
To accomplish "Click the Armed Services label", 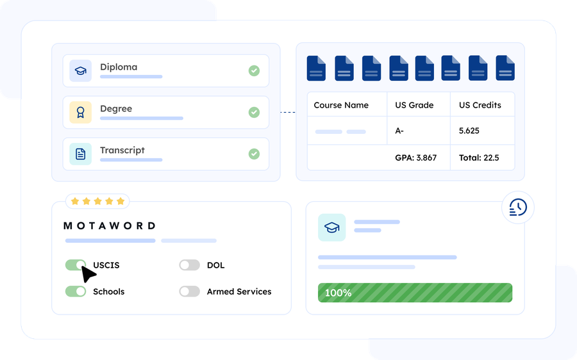I will (x=239, y=291).
